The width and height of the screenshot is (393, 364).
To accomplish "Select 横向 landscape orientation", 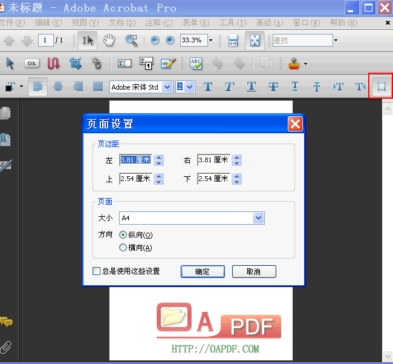I will click(123, 248).
